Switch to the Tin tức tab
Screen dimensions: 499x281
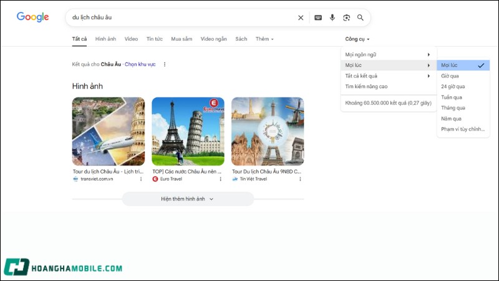coord(154,39)
